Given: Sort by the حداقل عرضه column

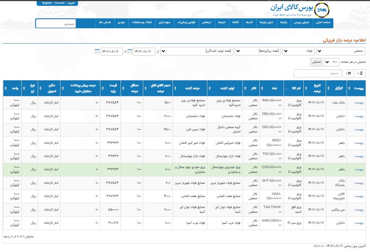Looking at the screenshot, I should point(132,88).
